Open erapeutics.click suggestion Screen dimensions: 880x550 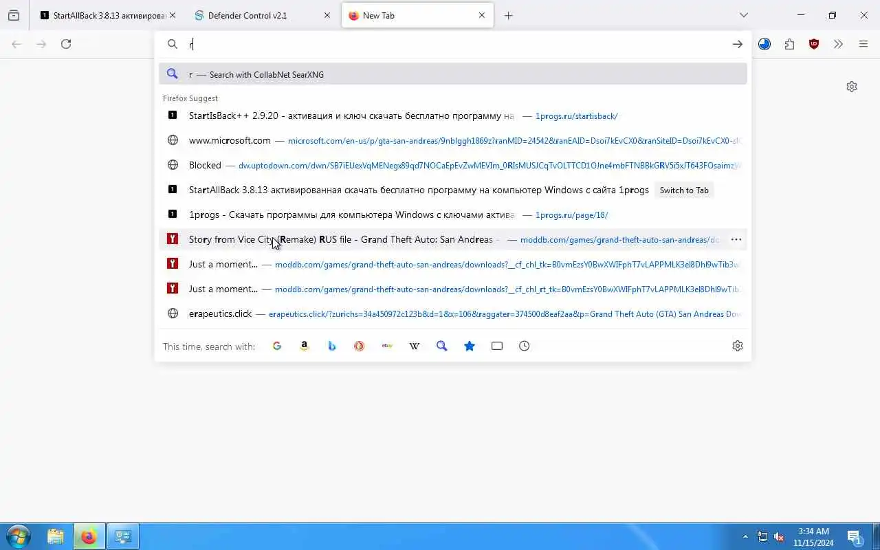(453, 313)
